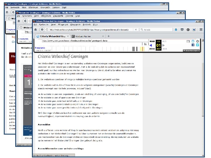211x158 pixels.
Task: Go back using the arrow in the front Criteria window
Action: point(42,30)
